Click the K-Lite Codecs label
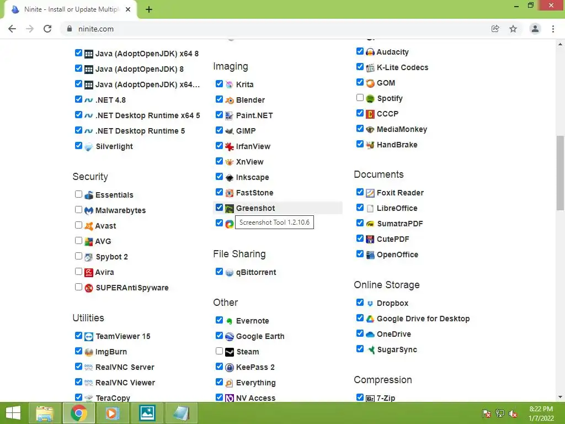Screen dimensions: 565x424 (x=402, y=68)
